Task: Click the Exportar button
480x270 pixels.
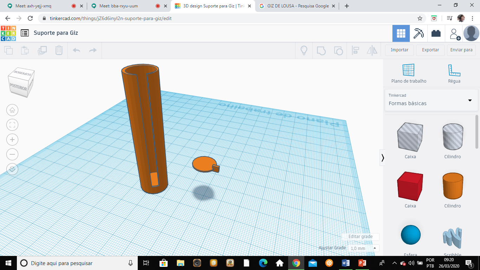Action: pyautogui.click(x=430, y=50)
